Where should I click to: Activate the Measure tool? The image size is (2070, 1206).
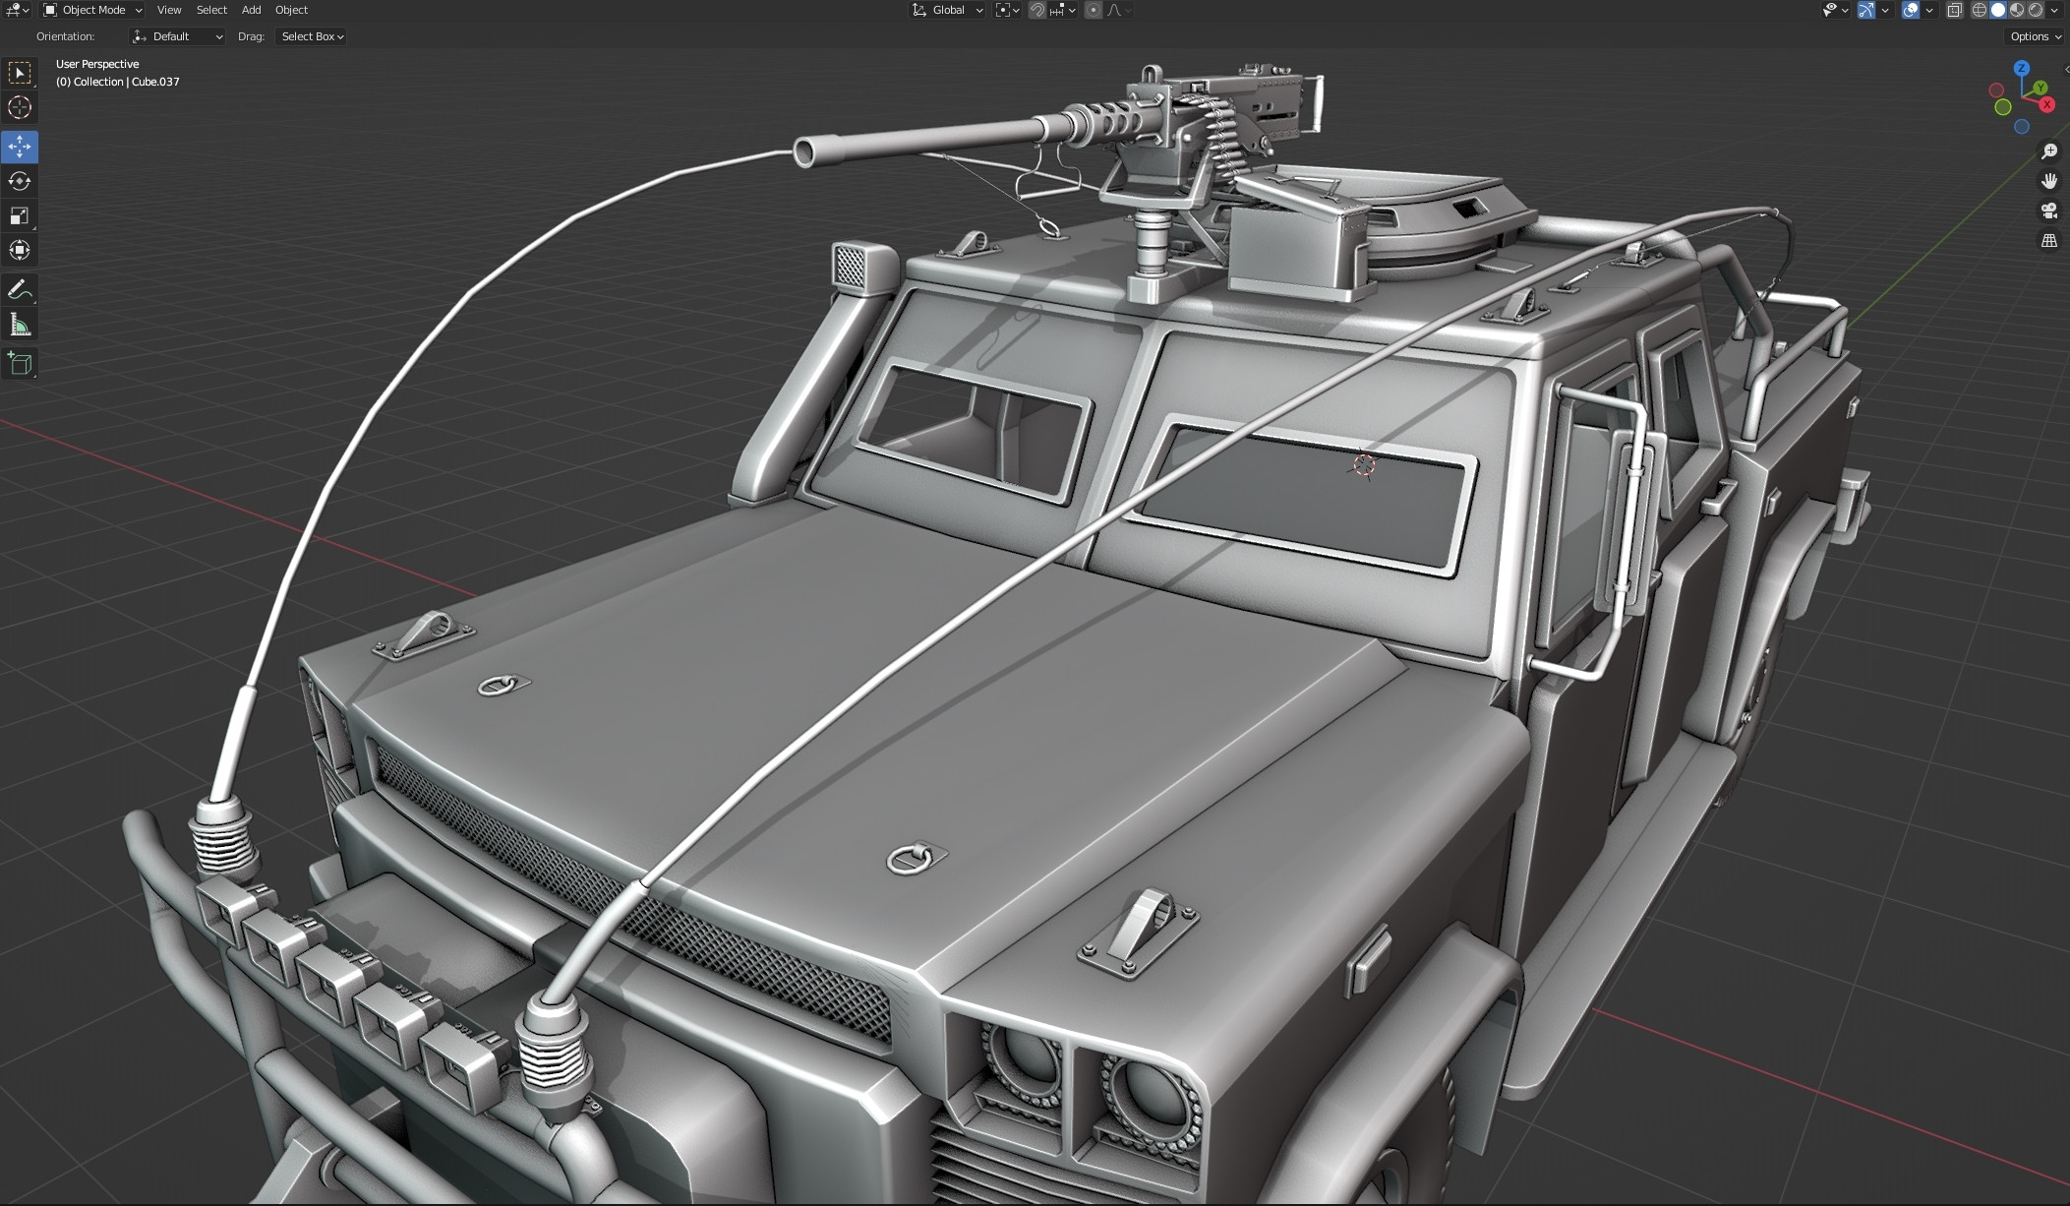20,324
